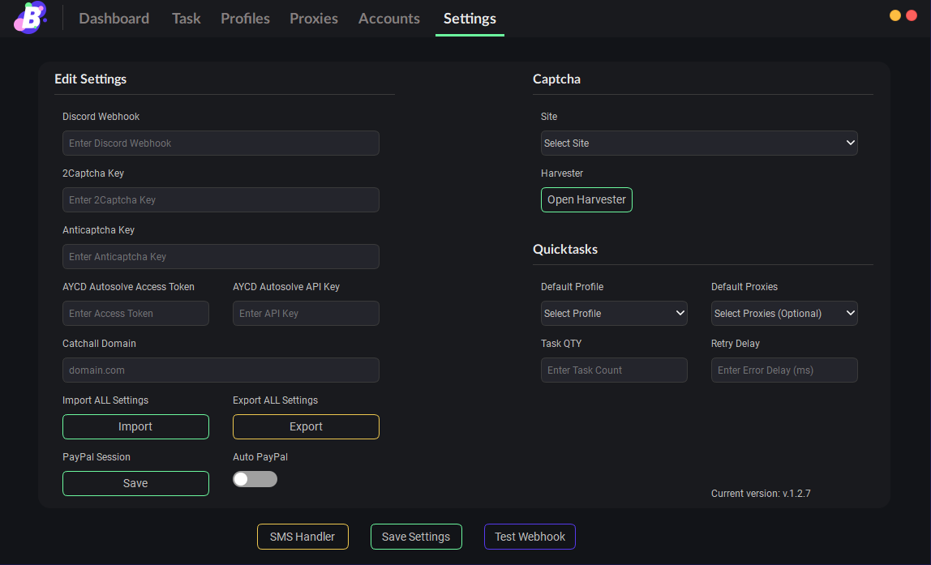Switch to the Dashboard tab
Image resolution: width=931 pixels, height=565 pixels.
click(x=114, y=18)
